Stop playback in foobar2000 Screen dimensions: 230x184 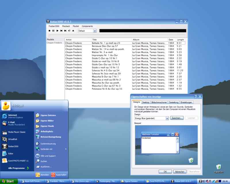coord(49,31)
